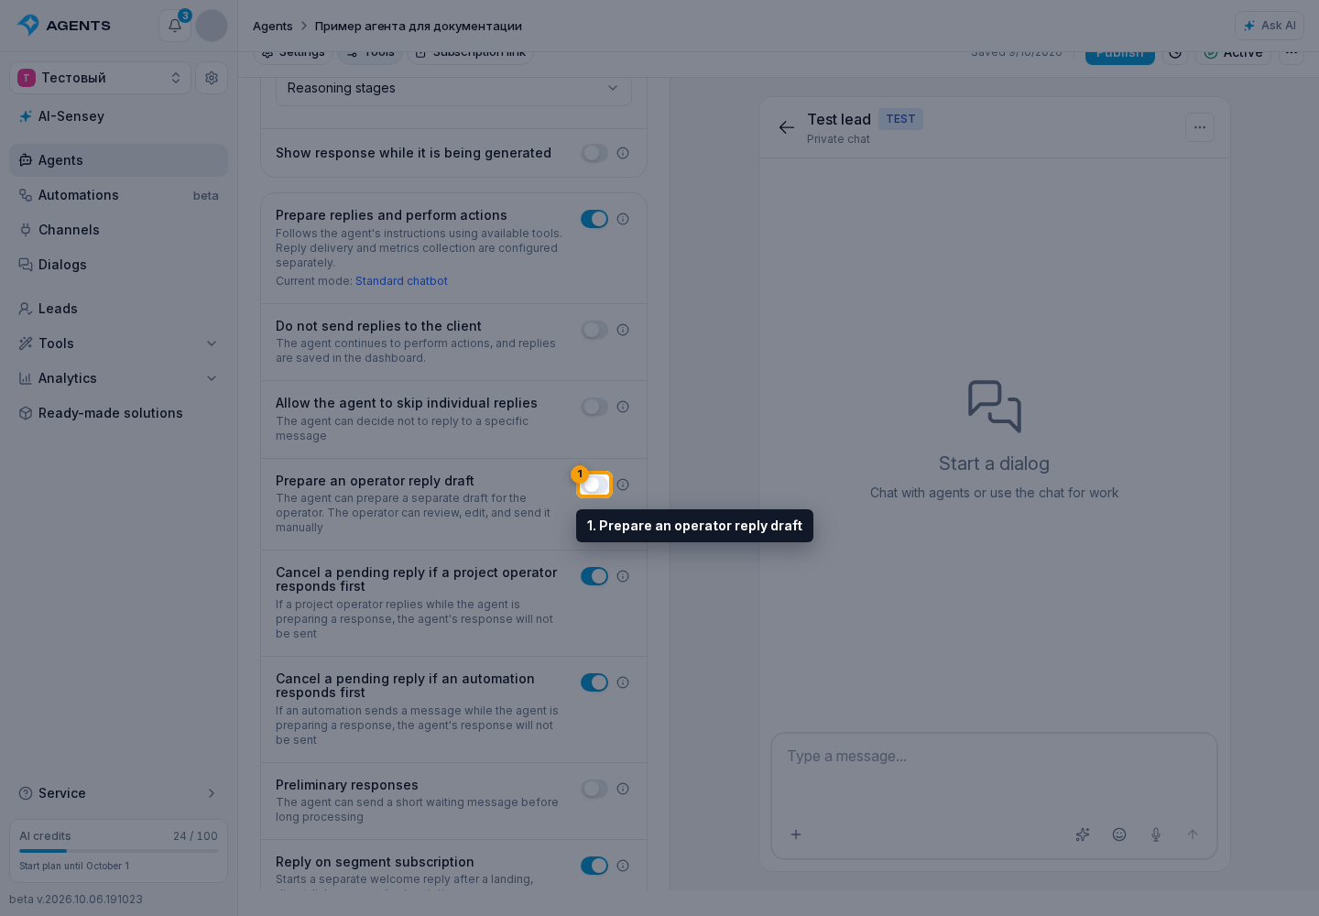Expand the Analytics sidebar section
This screenshot has width=1319, height=916.
[x=119, y=378]
